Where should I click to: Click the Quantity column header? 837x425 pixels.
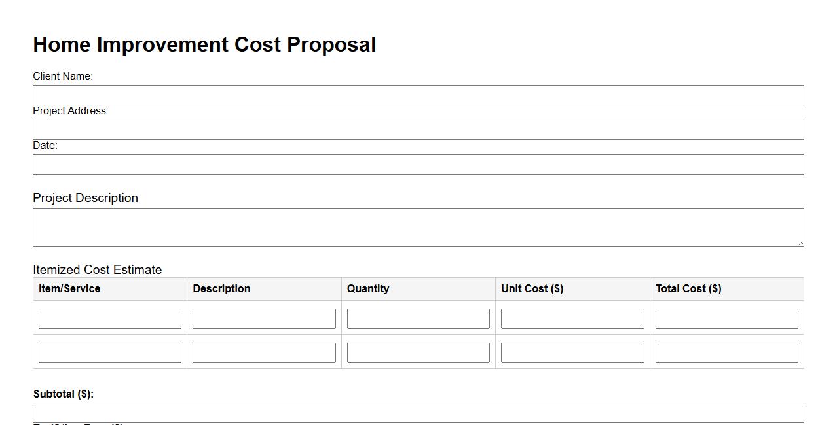[368, 288]
